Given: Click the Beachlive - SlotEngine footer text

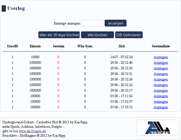Looking at the screenshot, I should [x=34, y=136].
